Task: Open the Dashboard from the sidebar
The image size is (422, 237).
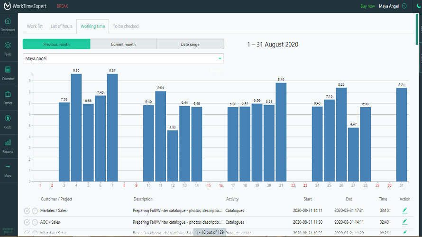Action: tap(8, 24)
